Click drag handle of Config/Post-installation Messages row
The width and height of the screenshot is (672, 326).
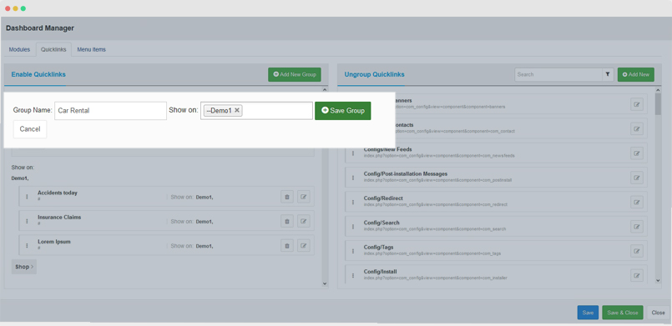point(353,178)
